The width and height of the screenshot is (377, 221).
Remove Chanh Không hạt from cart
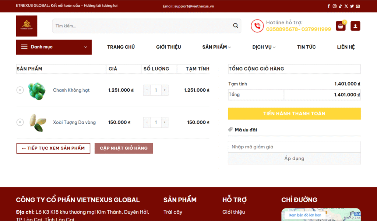(x=20, y=90)
